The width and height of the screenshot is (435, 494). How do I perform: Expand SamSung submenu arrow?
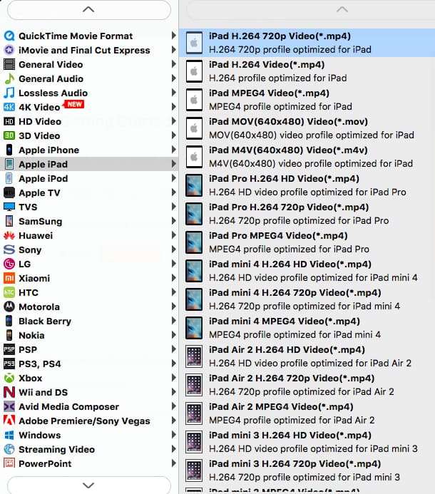(173, 221)
